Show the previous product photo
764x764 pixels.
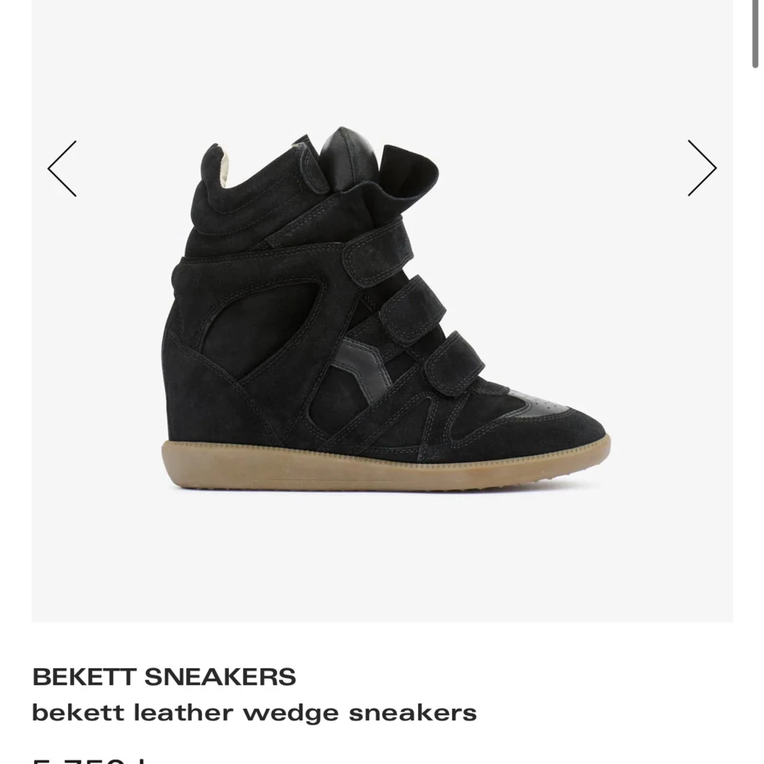[62, 168]
